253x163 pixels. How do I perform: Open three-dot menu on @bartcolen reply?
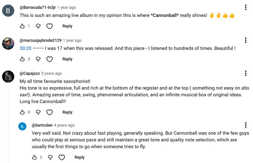(245, 125)
